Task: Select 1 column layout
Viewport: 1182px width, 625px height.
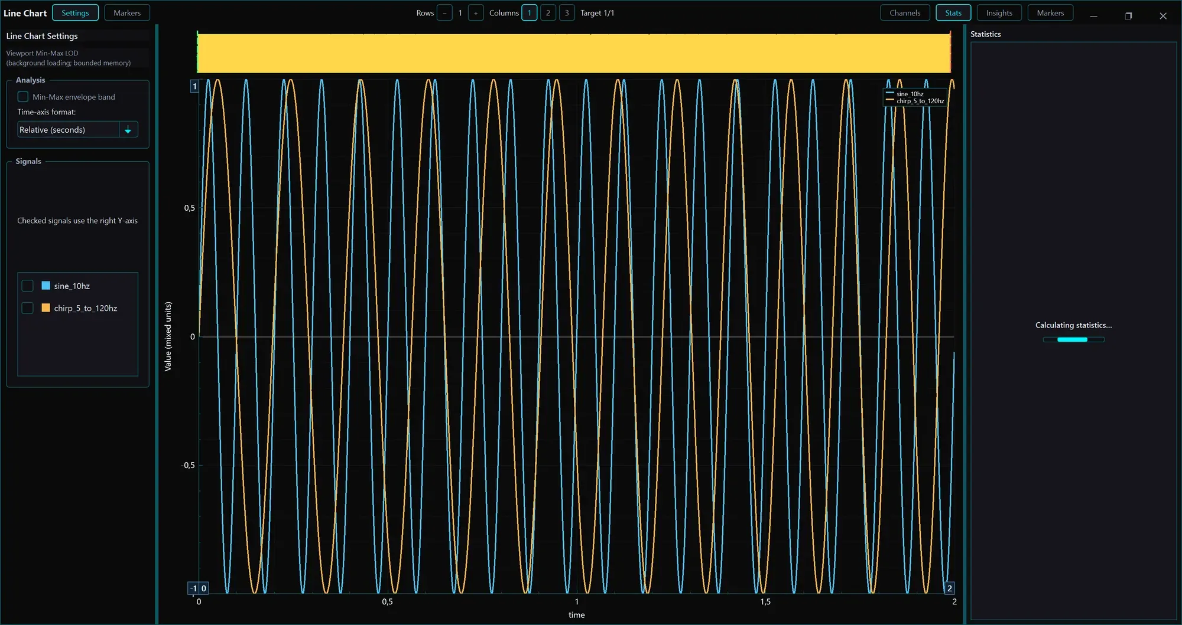Action: tap(530, 13)
